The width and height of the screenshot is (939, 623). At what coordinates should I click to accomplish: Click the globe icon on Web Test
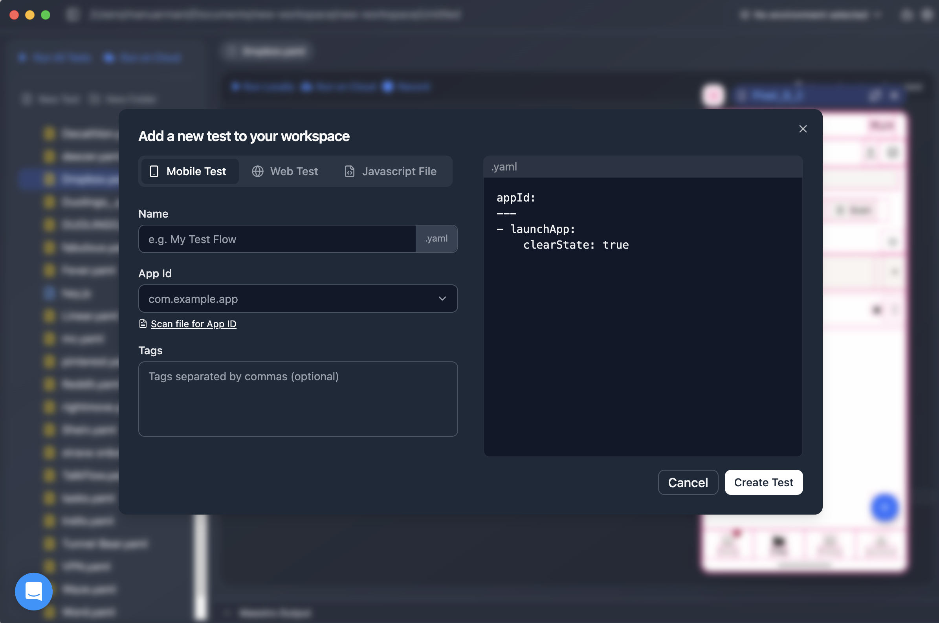pos(257,171)
